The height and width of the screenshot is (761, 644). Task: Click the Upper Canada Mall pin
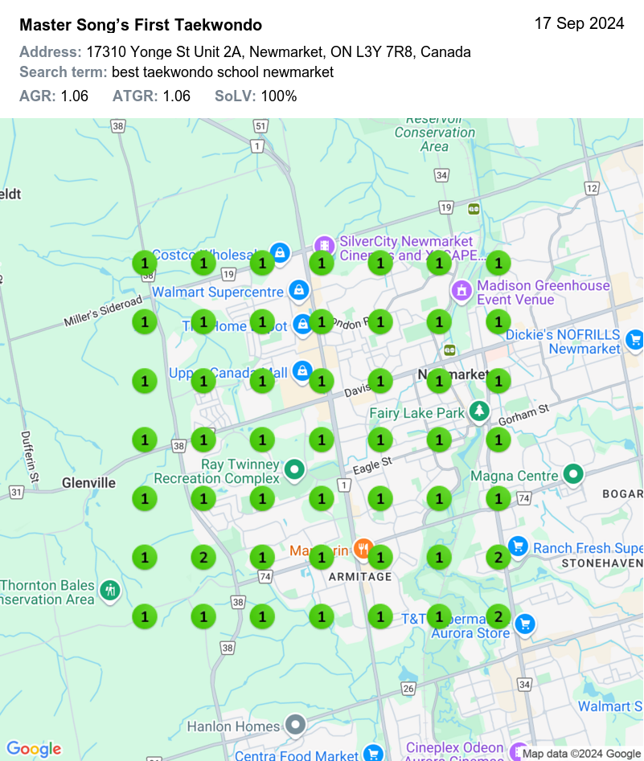pos(302,371)
